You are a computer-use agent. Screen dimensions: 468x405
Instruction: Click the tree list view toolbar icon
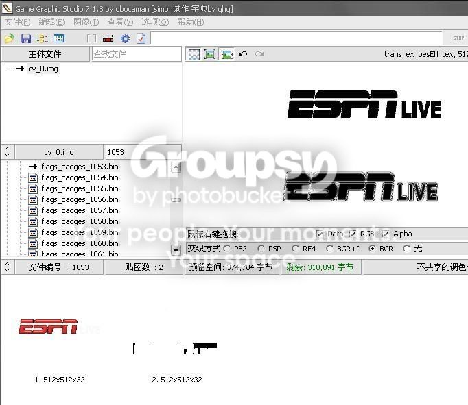[42, 38]
